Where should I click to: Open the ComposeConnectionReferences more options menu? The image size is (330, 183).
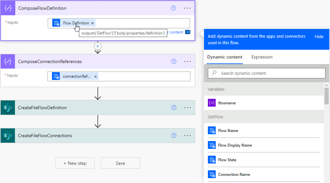(x=187, y=61)
